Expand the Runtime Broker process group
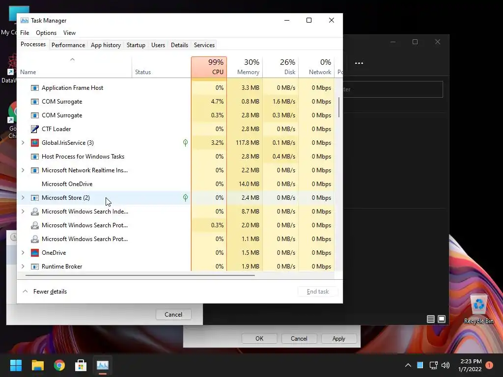 23,267
